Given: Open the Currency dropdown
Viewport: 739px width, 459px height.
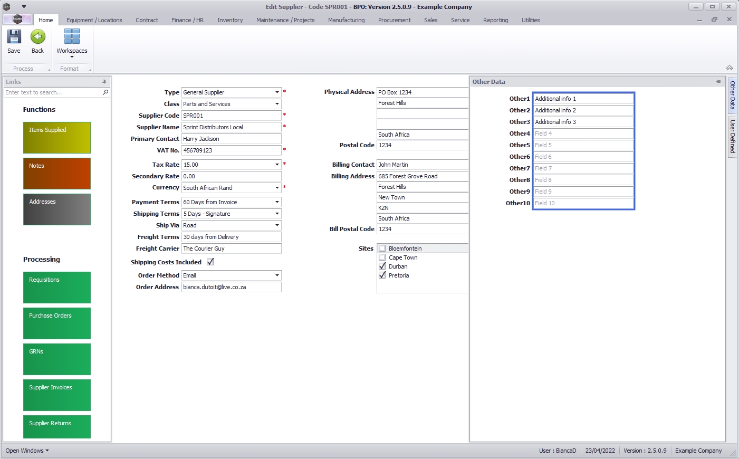Looking at the screenshot, I should tap(277, 188).
